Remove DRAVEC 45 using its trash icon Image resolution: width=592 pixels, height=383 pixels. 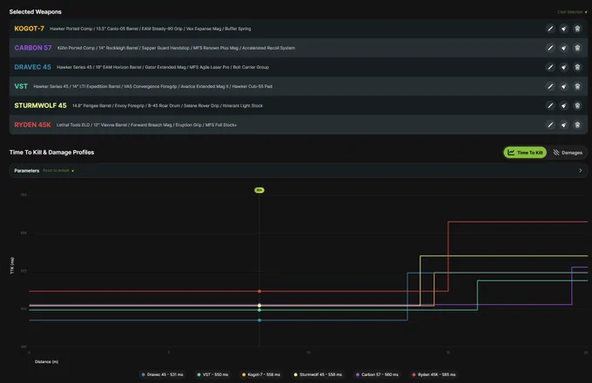point(577,67)
